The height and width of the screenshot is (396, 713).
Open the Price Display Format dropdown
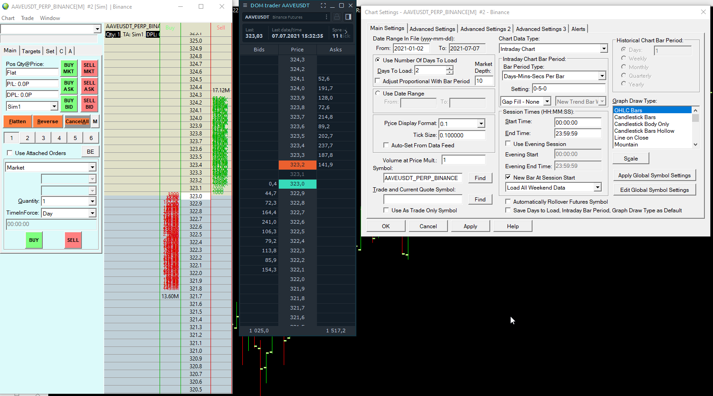pyautogui.click(x=481, y=124)
